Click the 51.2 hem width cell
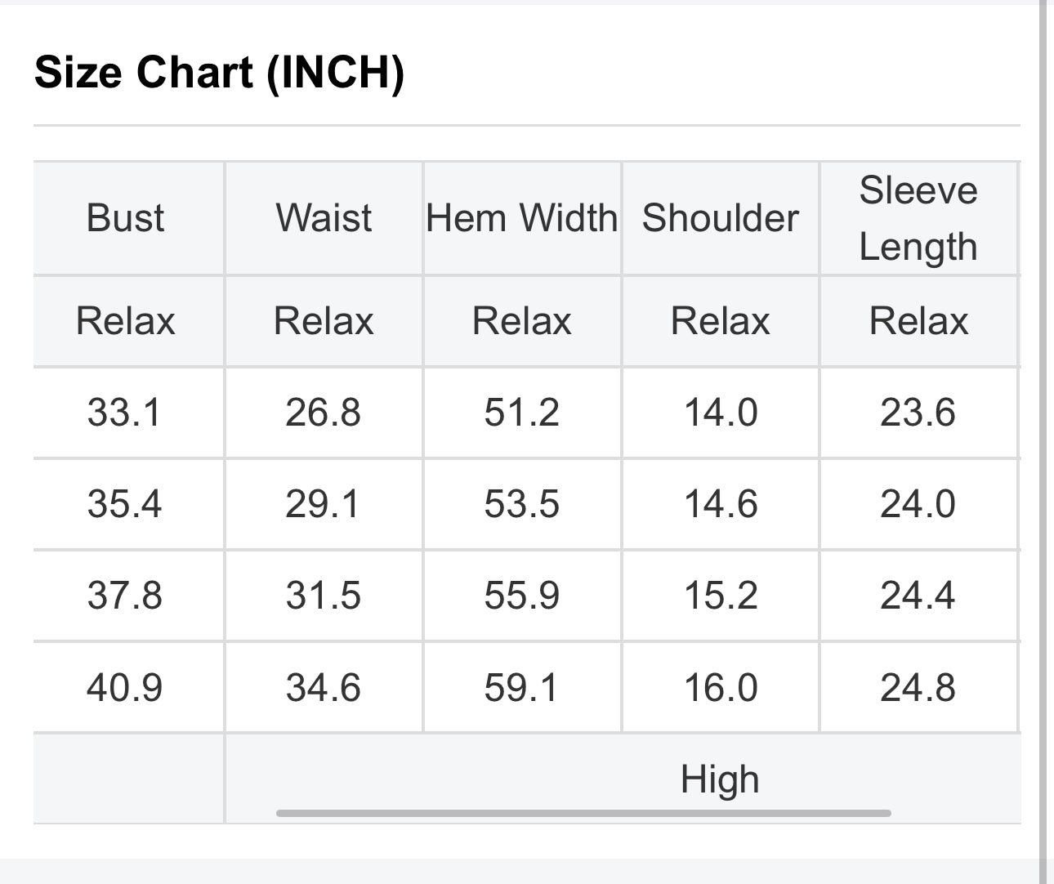The image size is (1054, 884). click(x=521, y=412)
